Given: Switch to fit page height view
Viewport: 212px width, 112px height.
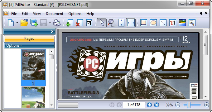Looking at the screenshot, I should [x=121, y=23].
